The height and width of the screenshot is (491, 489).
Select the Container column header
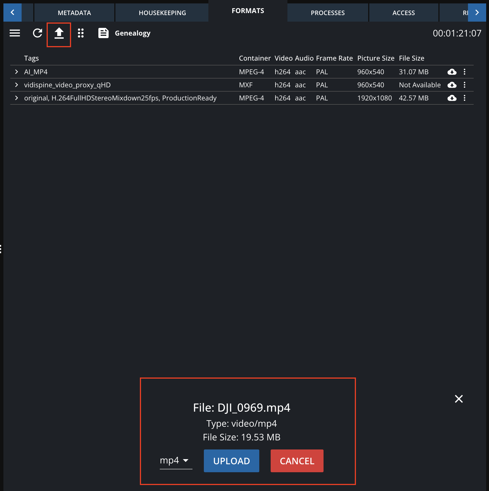click(255, 58)
